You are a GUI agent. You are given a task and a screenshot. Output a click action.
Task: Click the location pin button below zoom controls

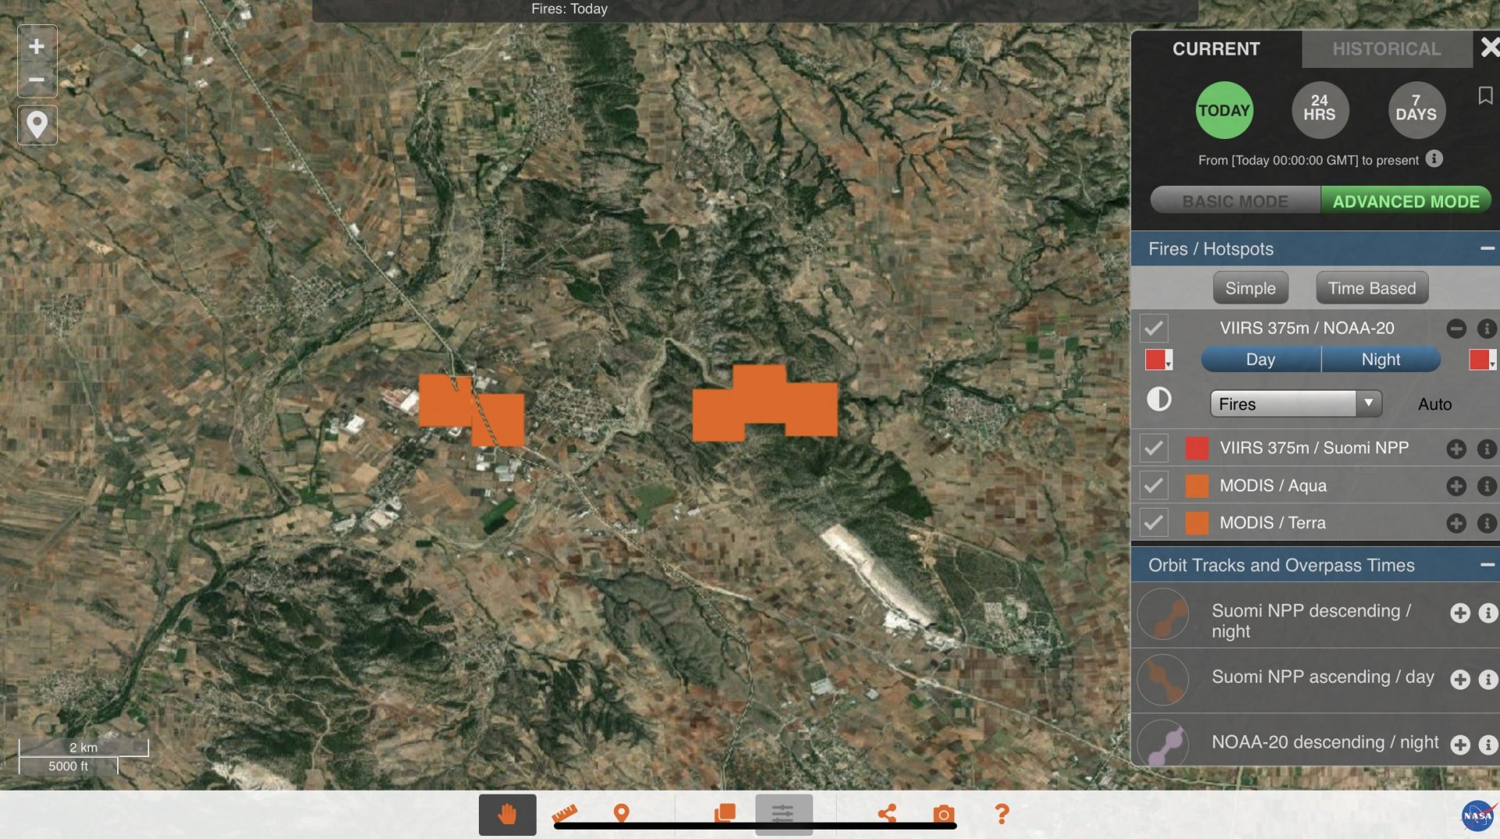pos(37,124)
